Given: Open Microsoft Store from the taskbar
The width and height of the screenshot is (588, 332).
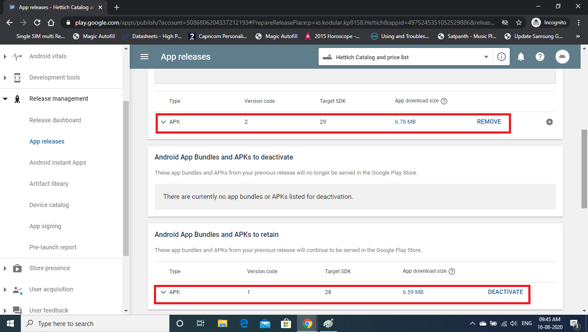Looking at the screenshot, I should point(286,323).
